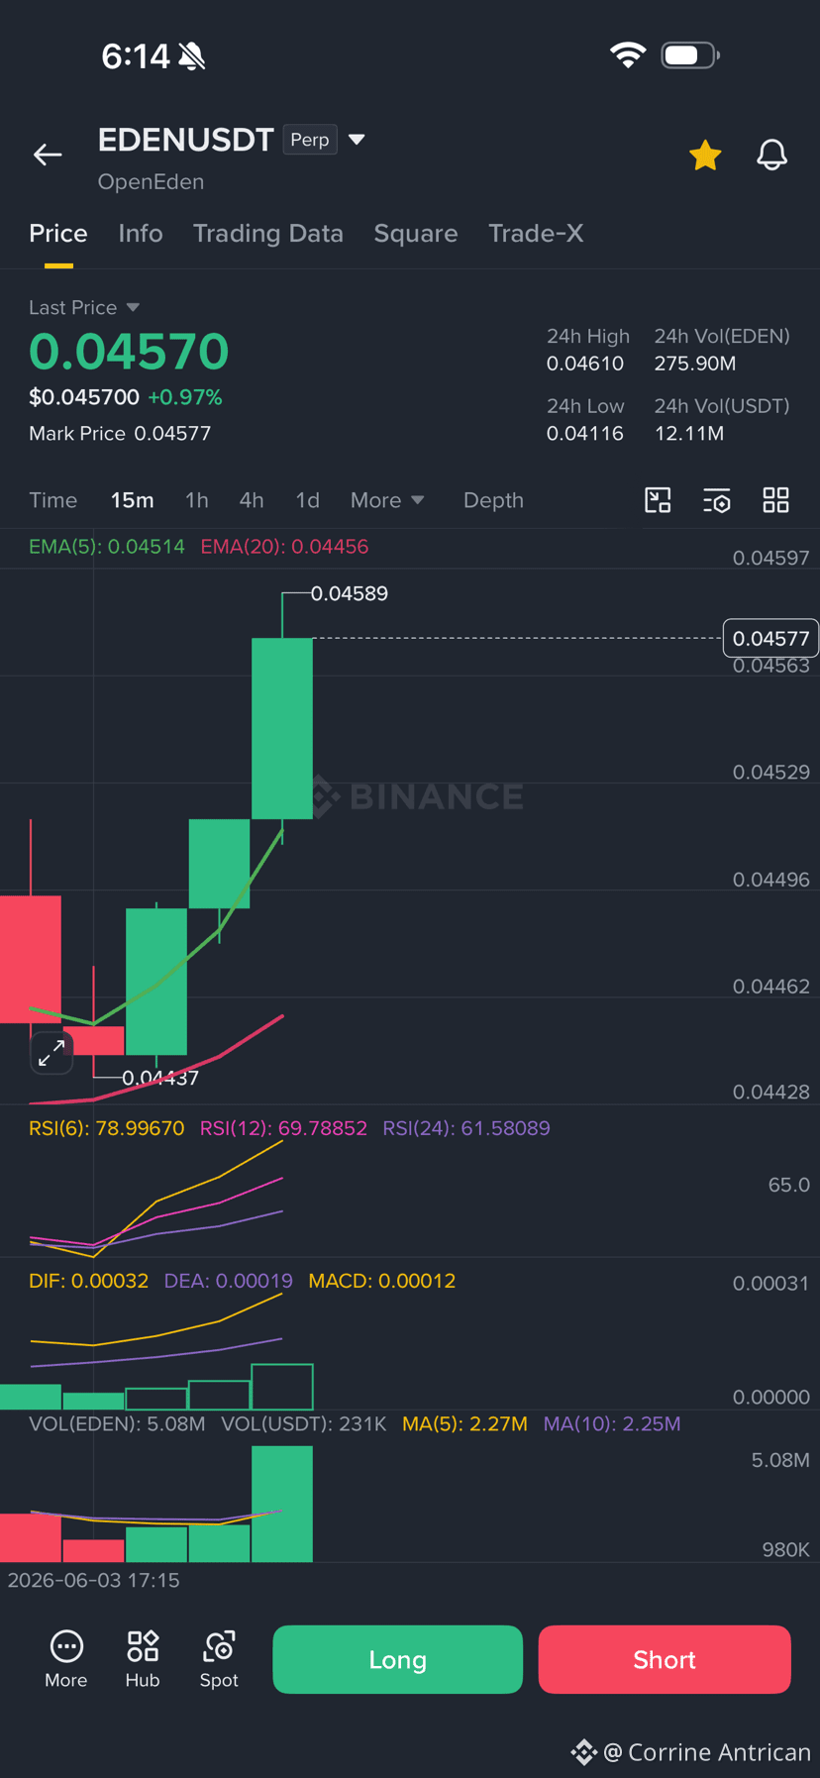Open the Hub icon
Image resolution: width=820 pixels, height=1778 pixels.
click(x=143, y=1659)
